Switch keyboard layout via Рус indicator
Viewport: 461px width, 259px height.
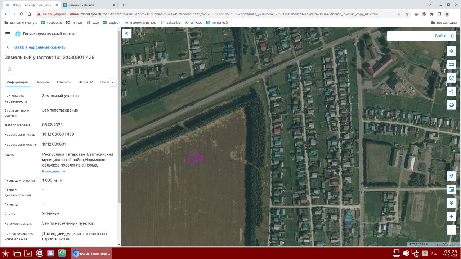point(434,254)
